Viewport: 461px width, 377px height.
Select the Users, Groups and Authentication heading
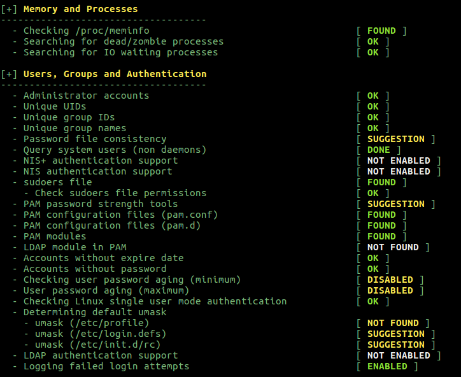[x=115, y=74]
